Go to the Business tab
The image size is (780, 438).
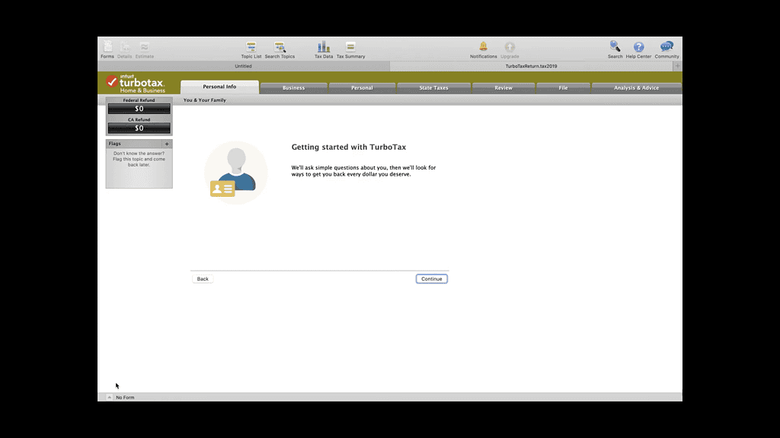coord(293,88)
